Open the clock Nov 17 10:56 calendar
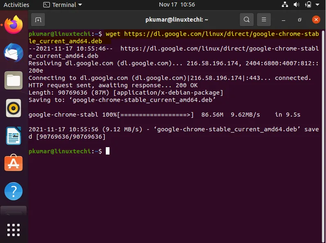This screenshot has height=243, width=326. tap(177, 4)
